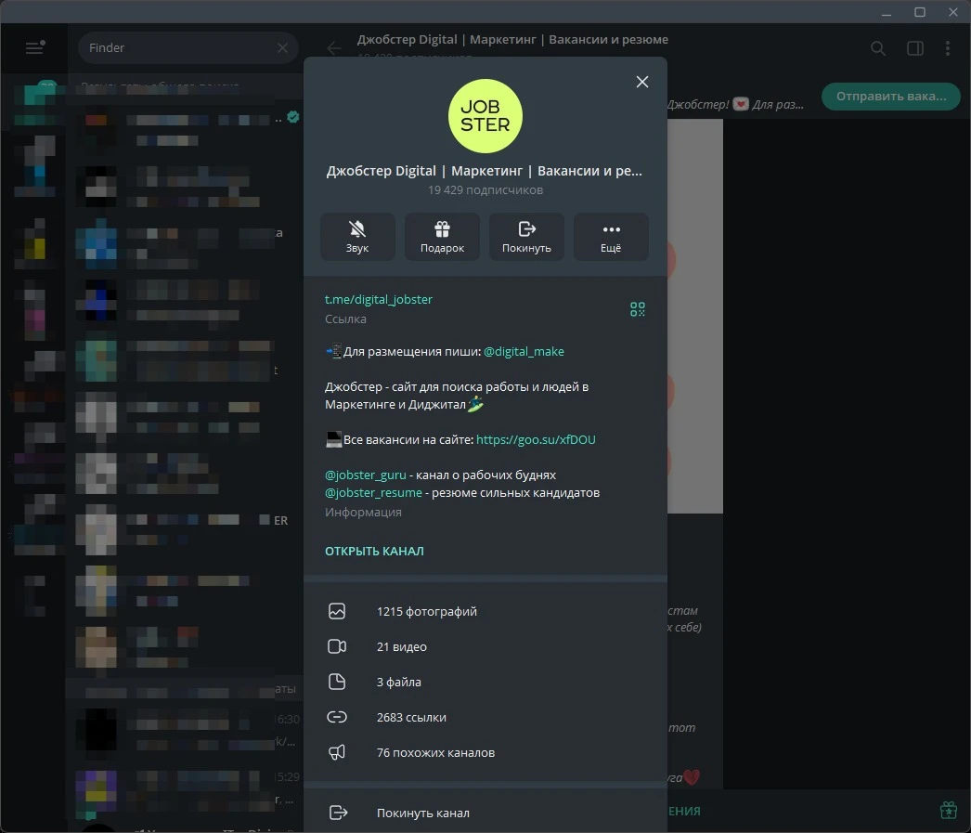
Task: Open the @jobster_resume channel mention
Action: click(x=373, y=493)
